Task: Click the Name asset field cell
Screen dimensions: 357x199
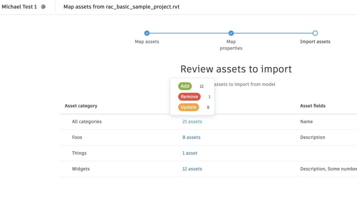Action: click(306, 121)
